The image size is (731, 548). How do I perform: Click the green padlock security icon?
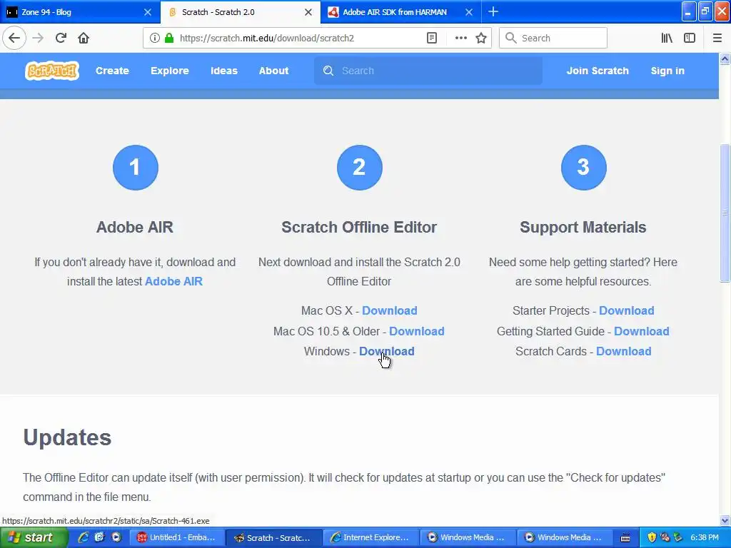pos(169,38)
